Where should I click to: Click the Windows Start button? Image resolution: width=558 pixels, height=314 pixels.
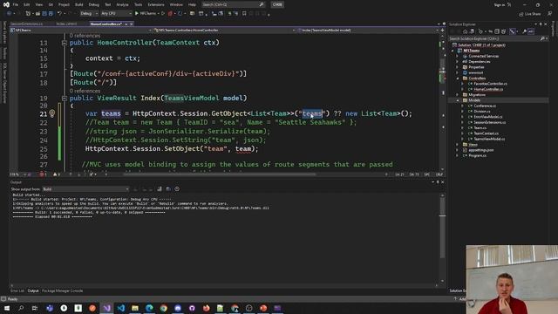coord(7,308)
